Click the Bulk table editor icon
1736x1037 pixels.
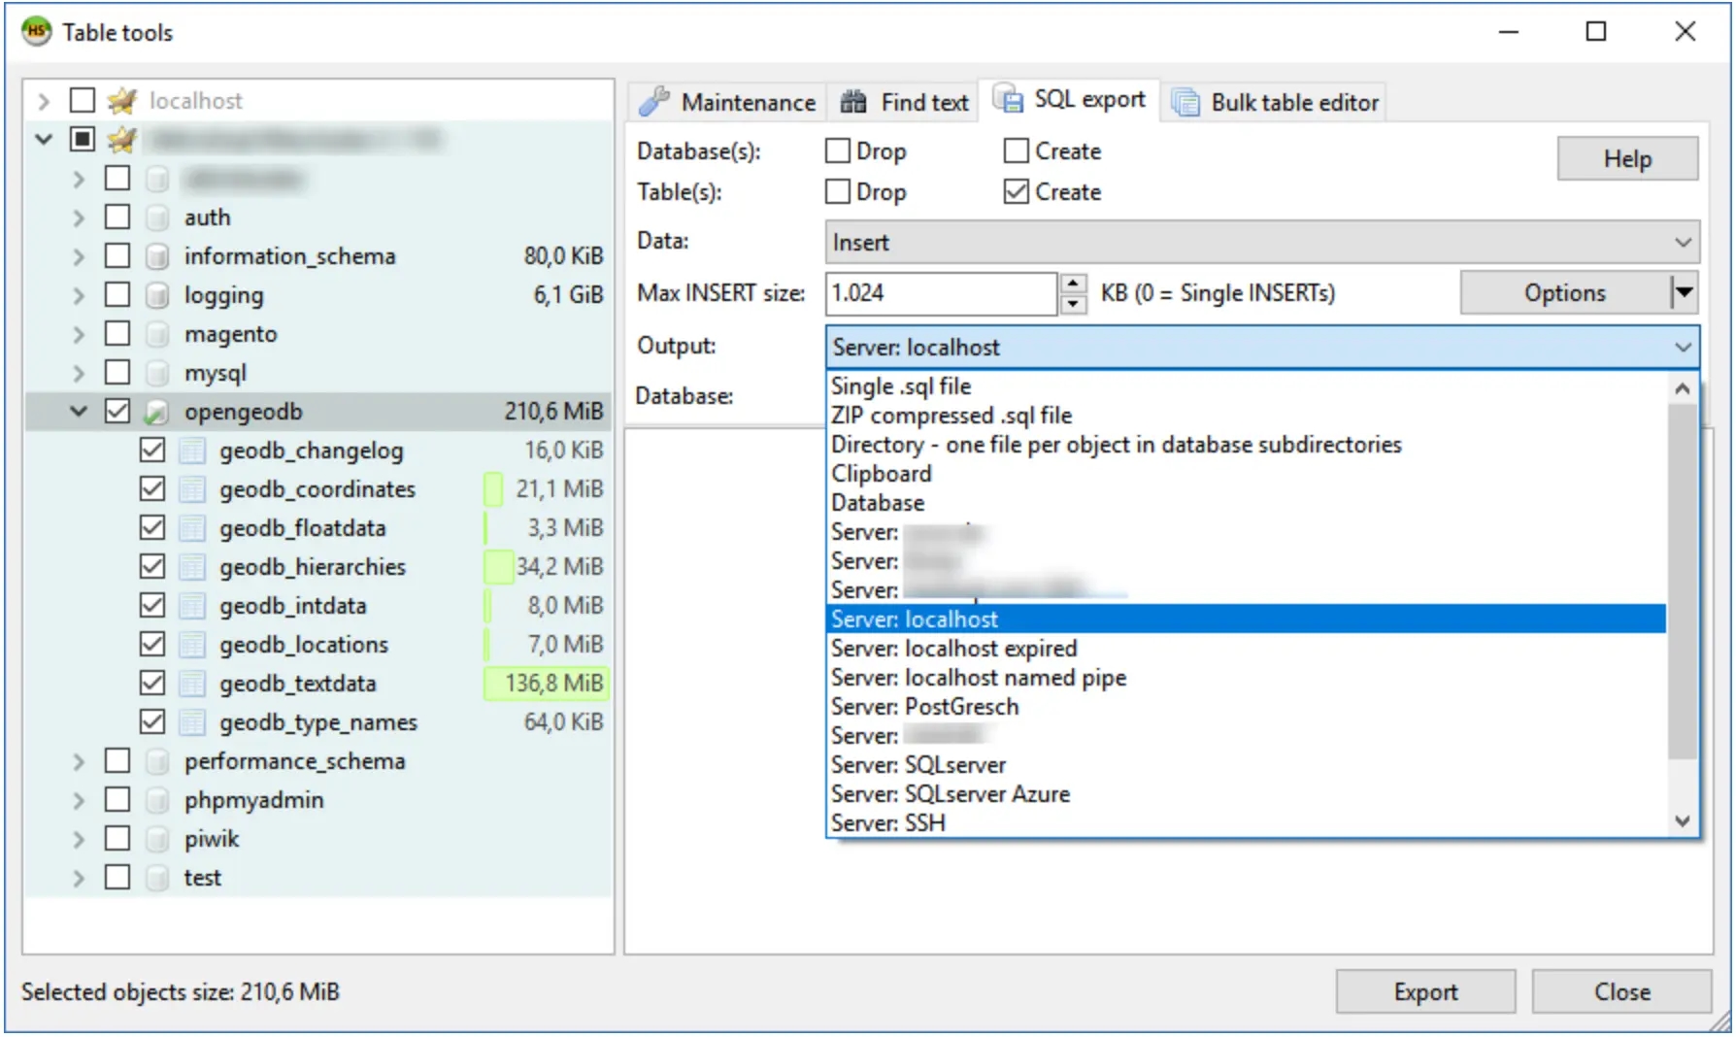(x=1185, y=102)
